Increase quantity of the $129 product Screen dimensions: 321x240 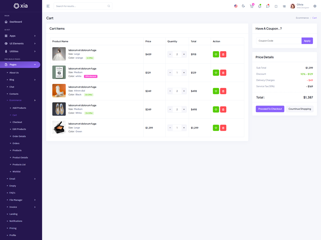point(184,73)
